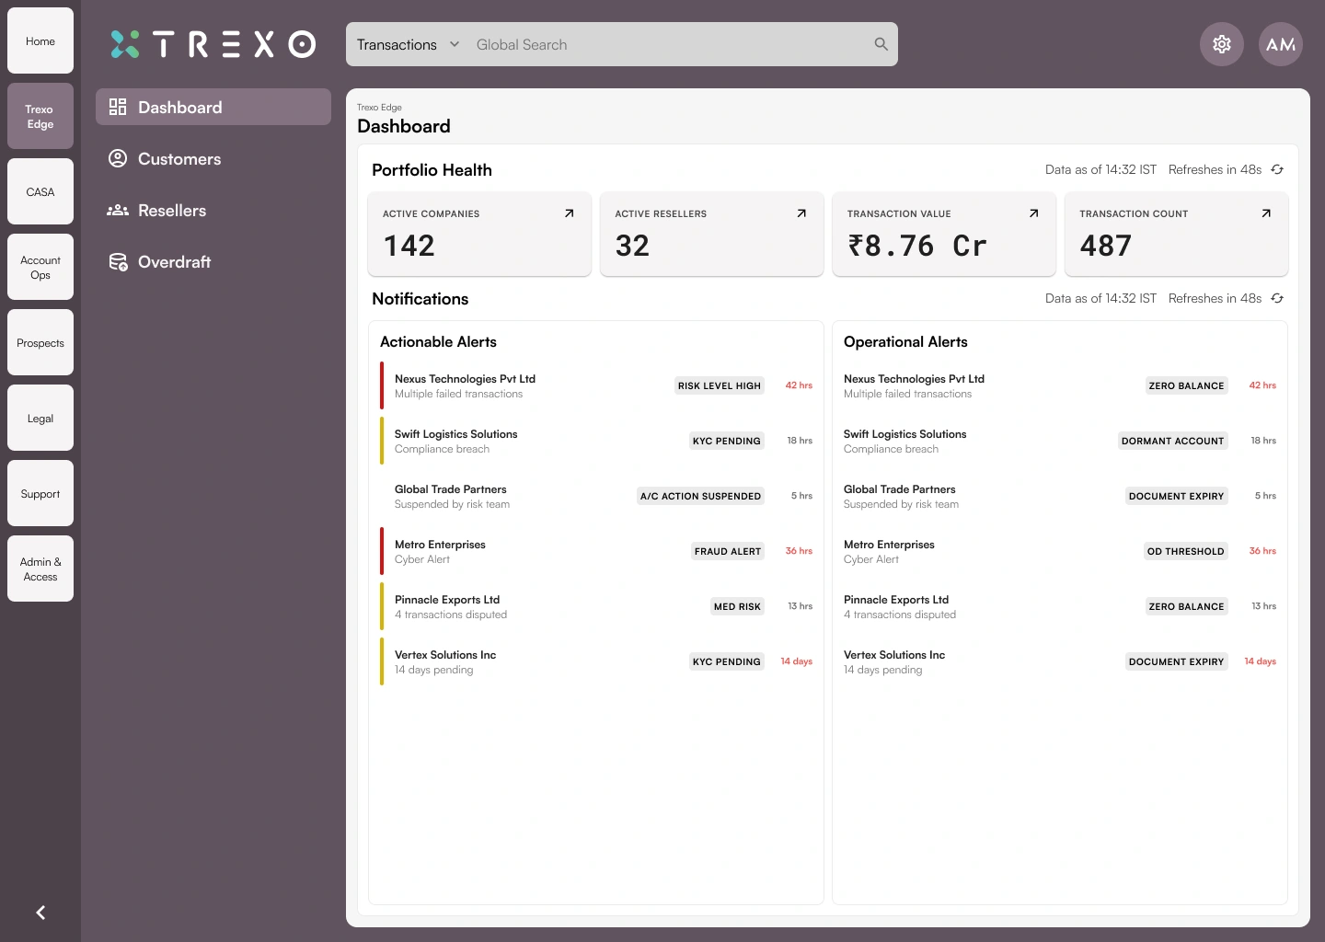Open the Resellers menu label

[172, 210]
